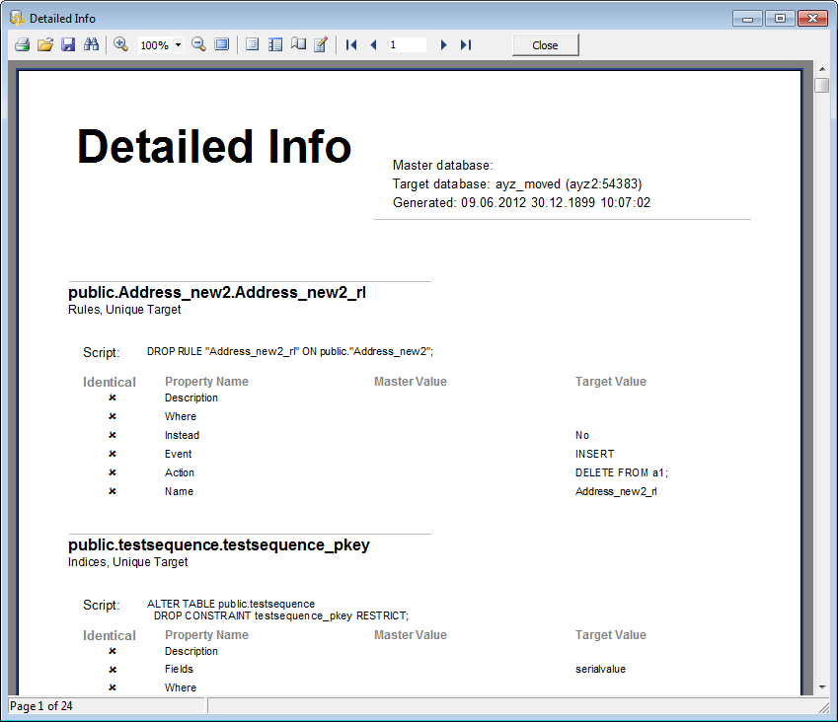Jump to the first page
838x722 pixels.
click(x=351, y=45)
